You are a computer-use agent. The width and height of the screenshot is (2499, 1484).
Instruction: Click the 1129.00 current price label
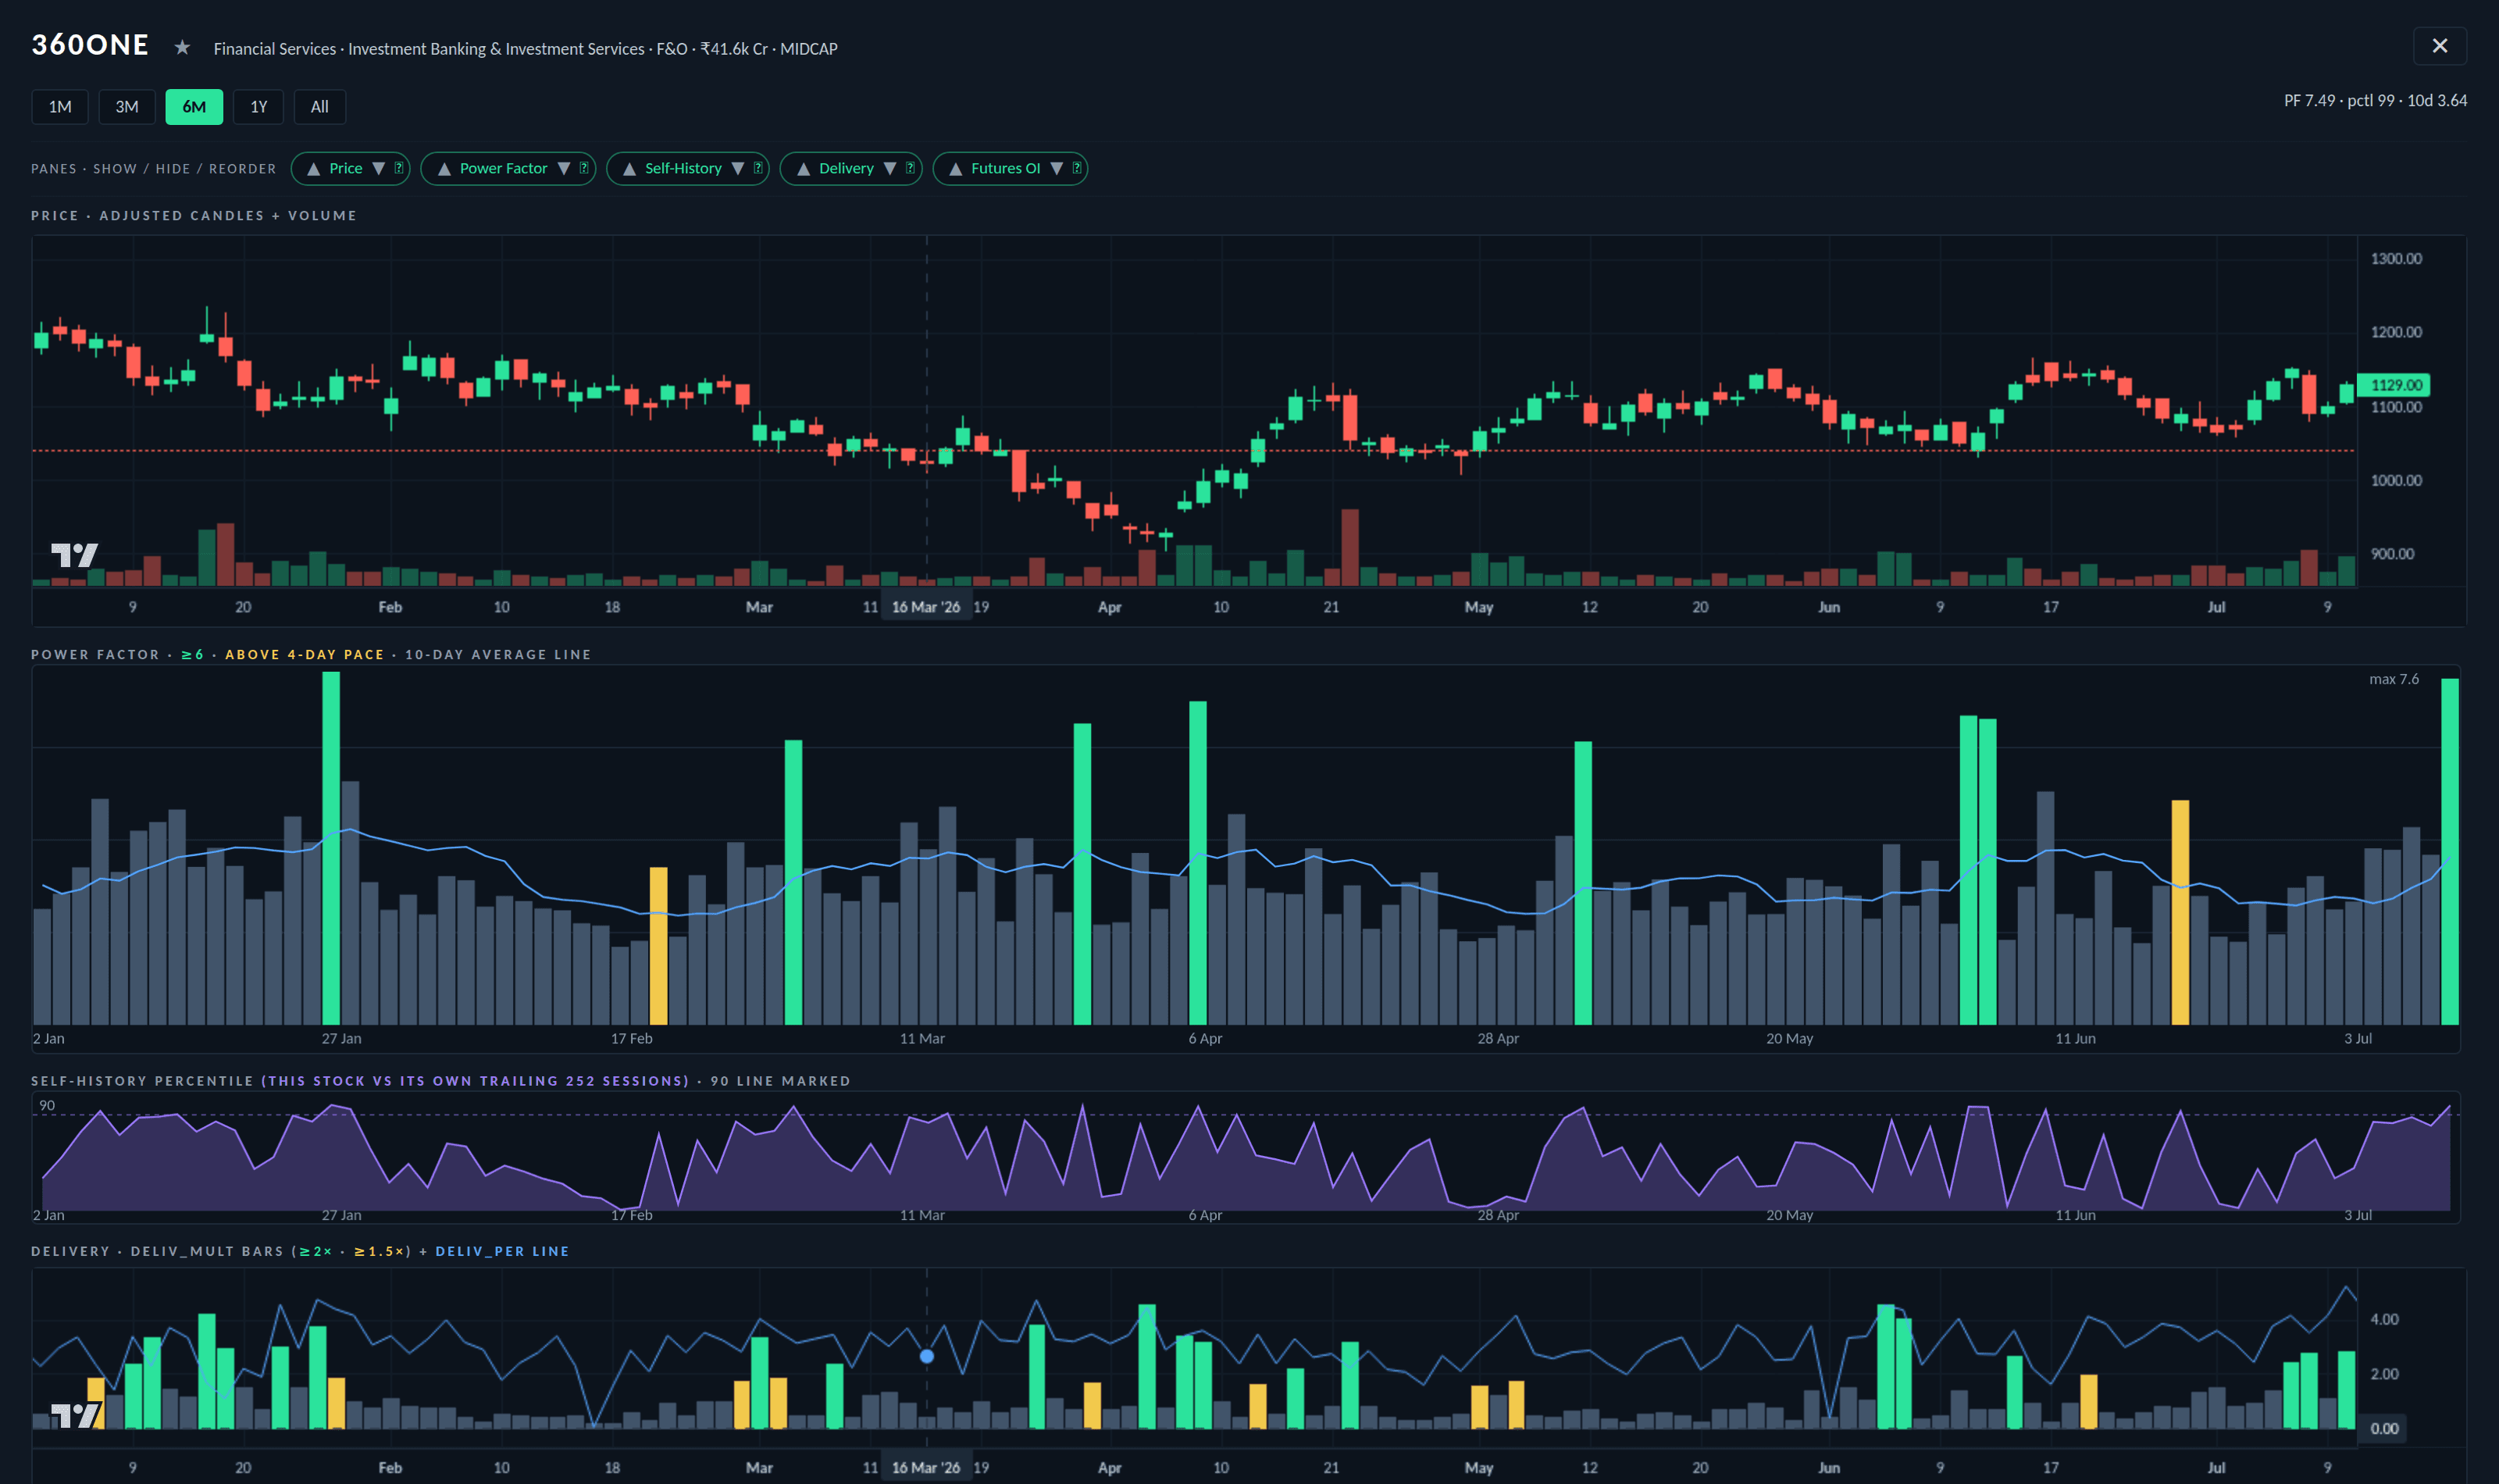[x=2395, y=385]
